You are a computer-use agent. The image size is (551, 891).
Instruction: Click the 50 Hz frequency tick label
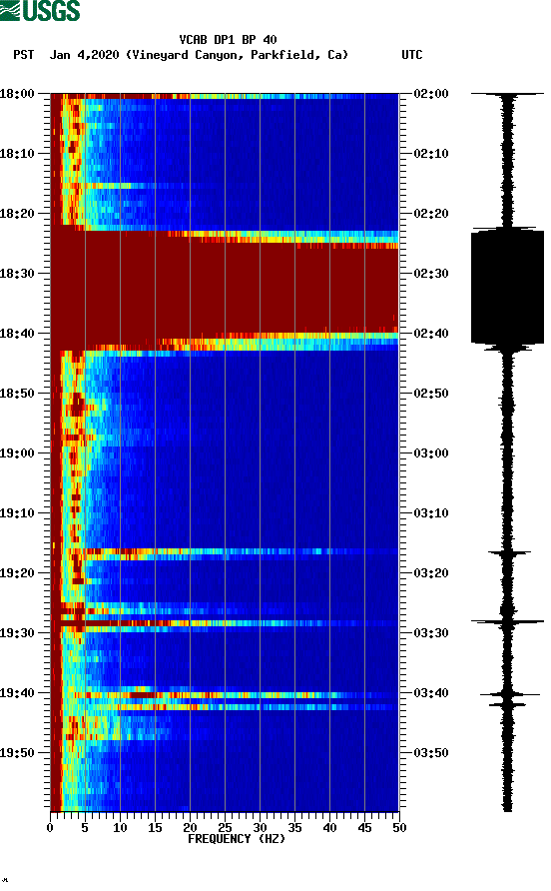[399, 828]
